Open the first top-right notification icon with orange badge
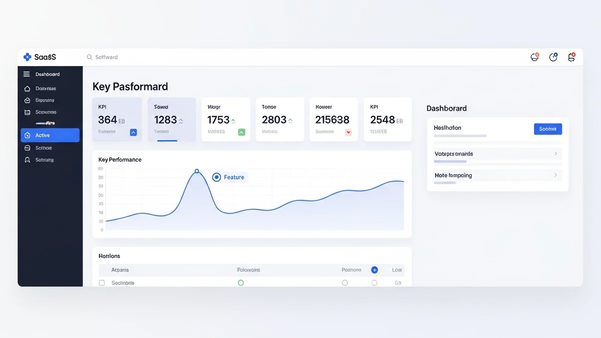 534,57
